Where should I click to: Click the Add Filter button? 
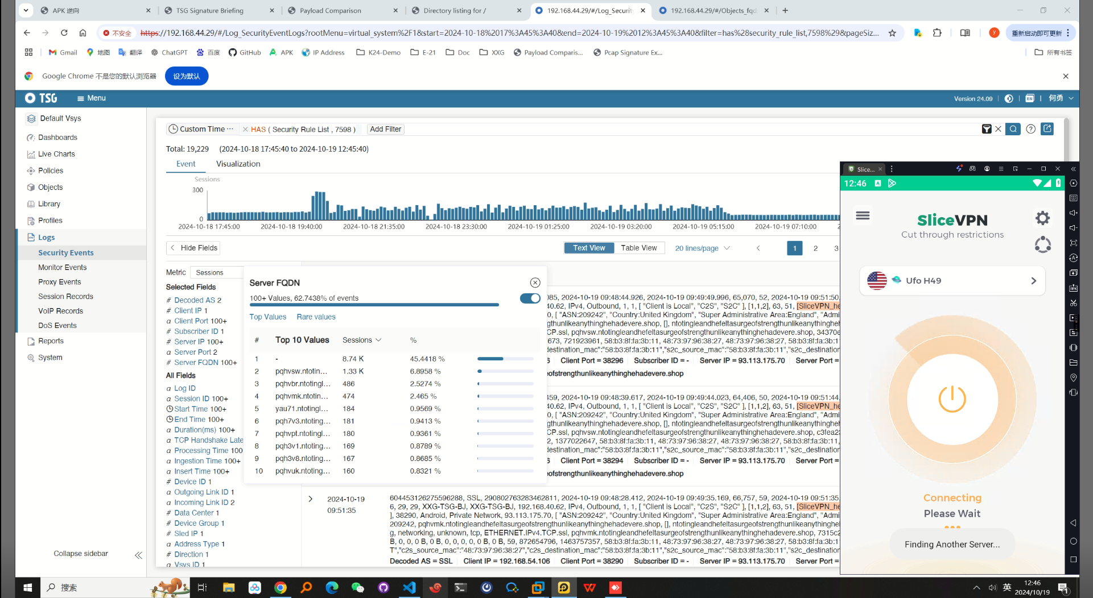pyautogui.click(x=385, y=129)
